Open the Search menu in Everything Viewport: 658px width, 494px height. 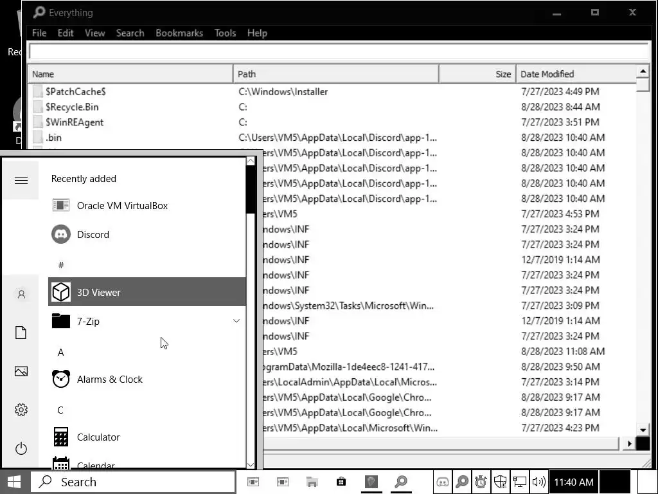(x=130, y=33)
